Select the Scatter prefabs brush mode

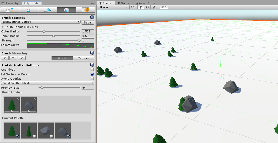[67, 10]
